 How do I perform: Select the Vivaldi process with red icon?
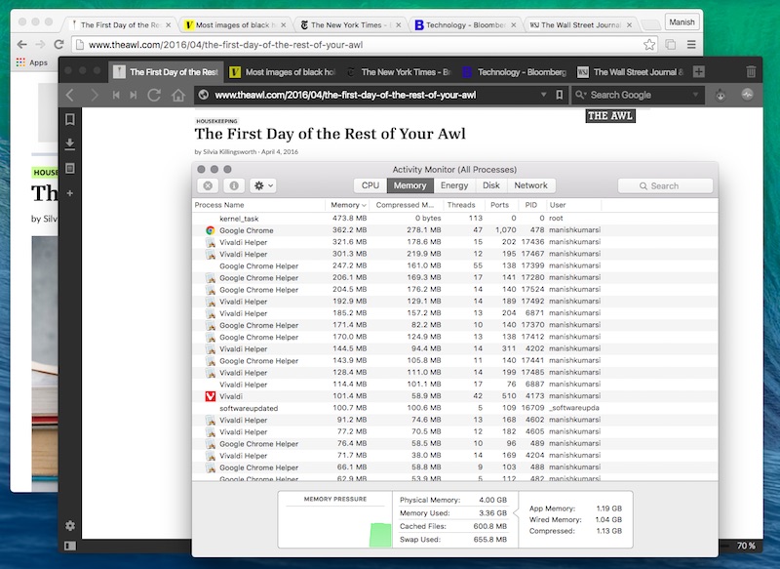[x=454, y=396]
